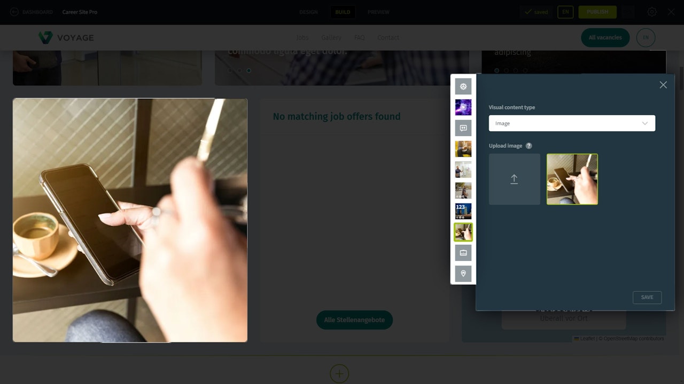Click the Alle Stellenangebote button
Screen dimensions: 684x384
point(354,320)
